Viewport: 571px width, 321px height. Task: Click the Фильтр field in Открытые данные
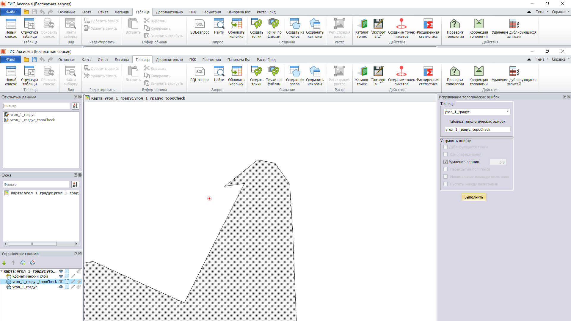(x=36, y=106)
